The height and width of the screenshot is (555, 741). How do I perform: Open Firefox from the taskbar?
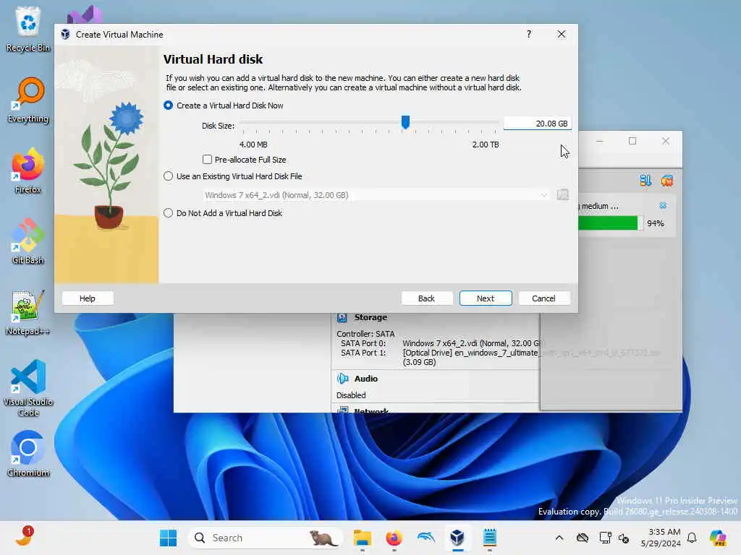click(394, 538)
